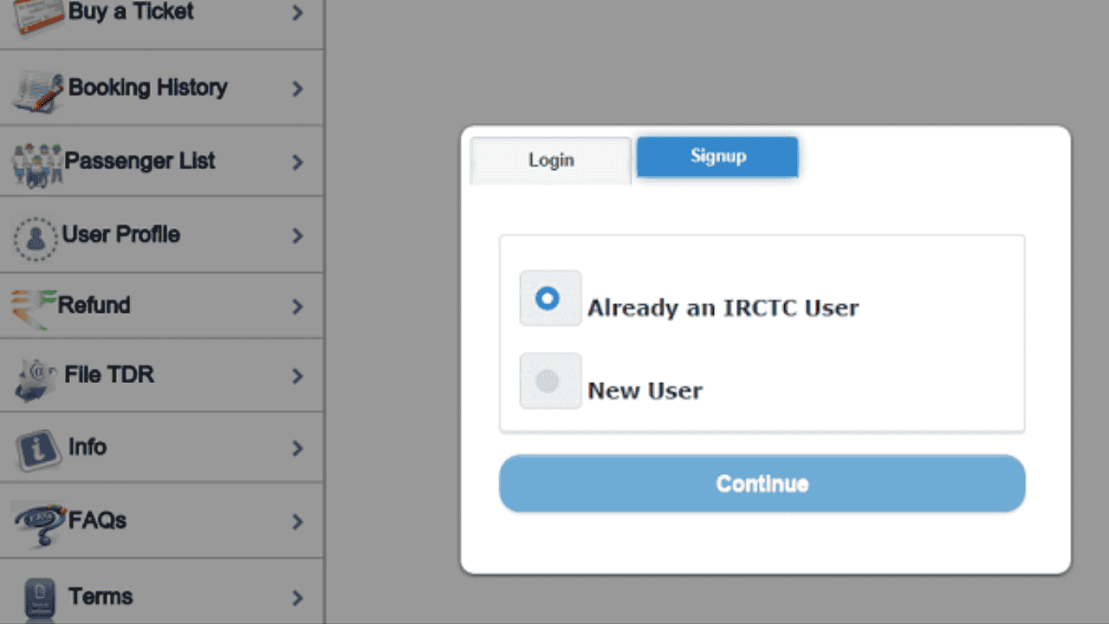Click the Passenger List people icon
Image resolution: width=1109 pixels, height=624 pixels.
tap(37, 163)
